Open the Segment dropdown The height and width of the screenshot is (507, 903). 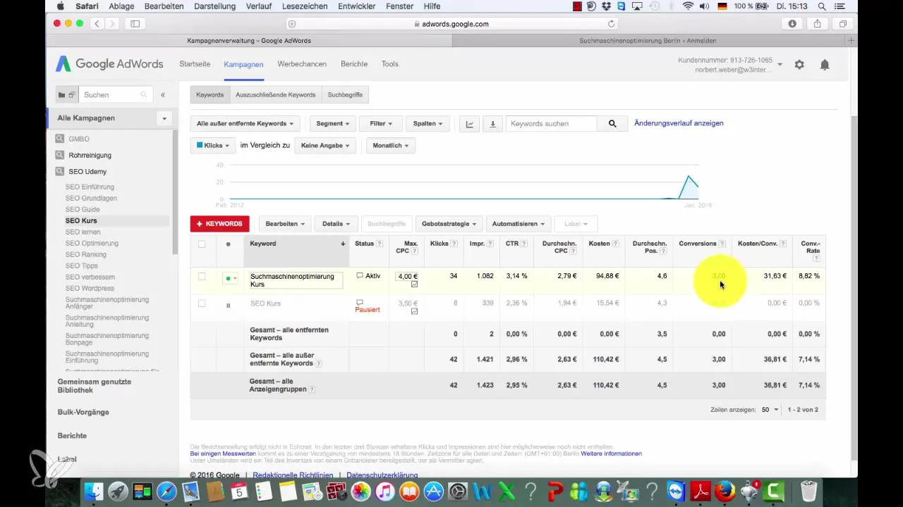[333, 124]
